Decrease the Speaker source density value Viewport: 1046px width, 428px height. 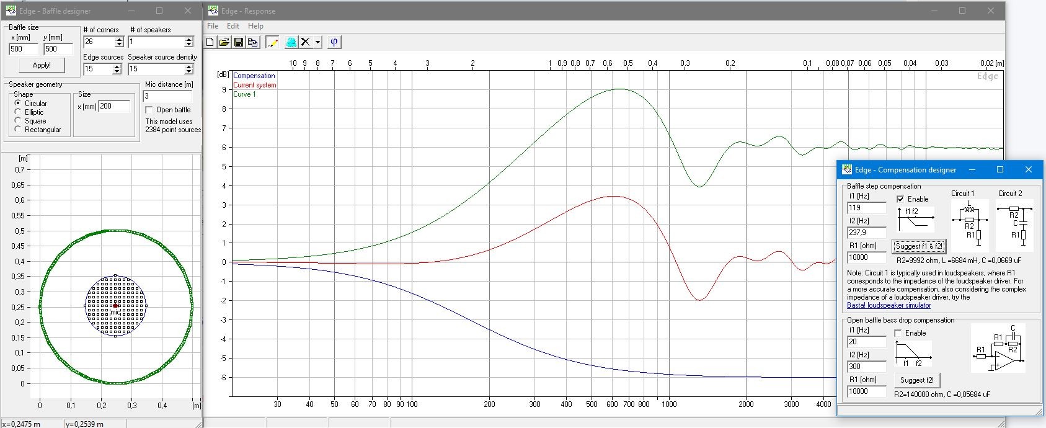189,72
